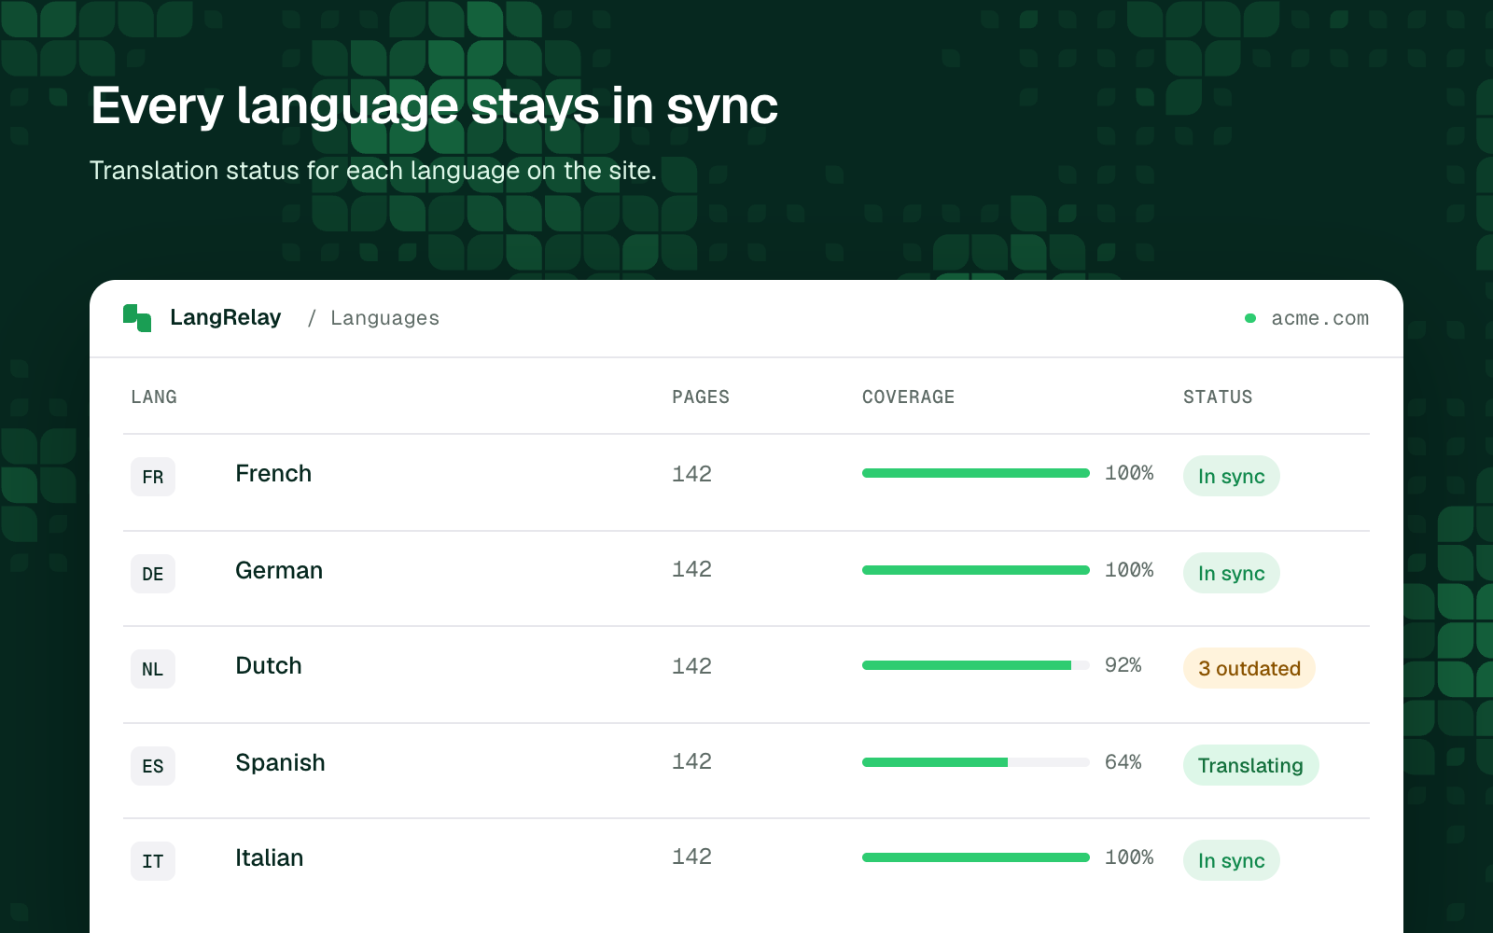The image size is (1493, 933).
Task: Click the French 100% coverage value
Action: click(x=1129, y=473)
